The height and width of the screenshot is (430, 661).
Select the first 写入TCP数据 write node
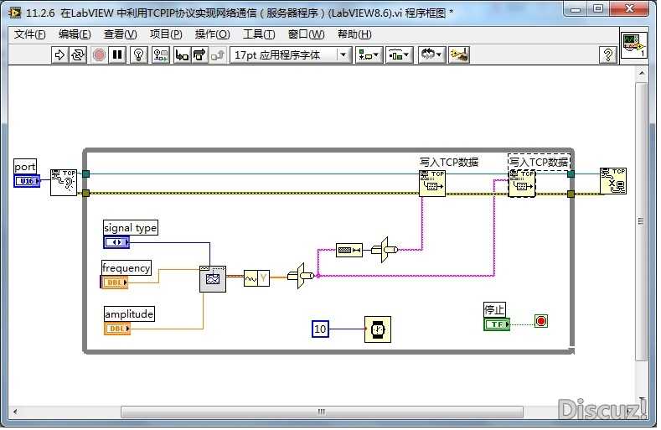point(432,183)
